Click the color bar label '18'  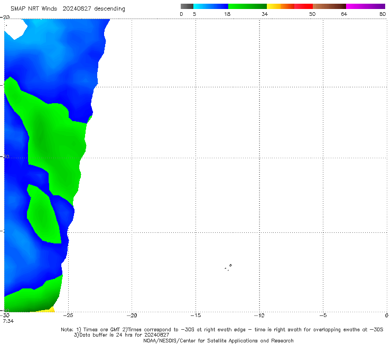tap(227, 14)
